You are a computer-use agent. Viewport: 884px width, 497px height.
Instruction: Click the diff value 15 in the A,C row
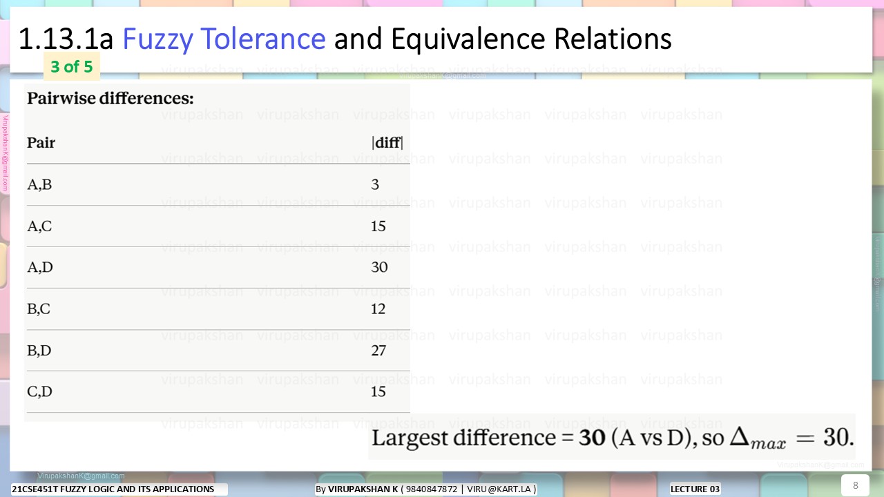(378, 226)
